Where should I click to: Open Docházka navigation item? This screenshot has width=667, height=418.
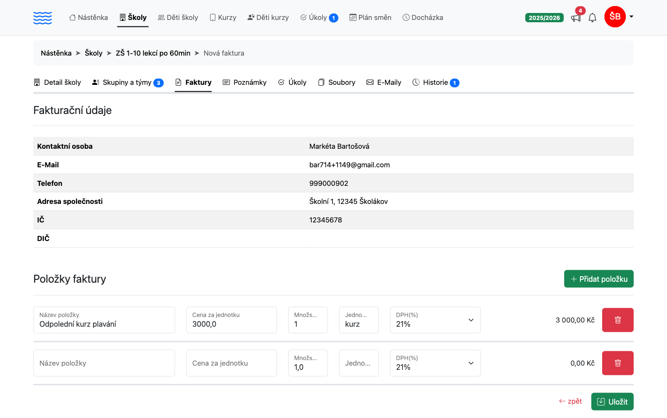[x=423, y=18]
